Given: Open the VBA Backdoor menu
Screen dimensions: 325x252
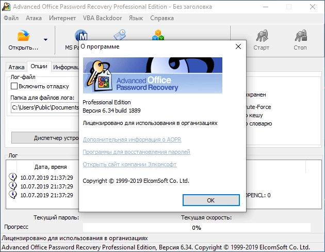Looking at the screenshot, I should 102,18.
